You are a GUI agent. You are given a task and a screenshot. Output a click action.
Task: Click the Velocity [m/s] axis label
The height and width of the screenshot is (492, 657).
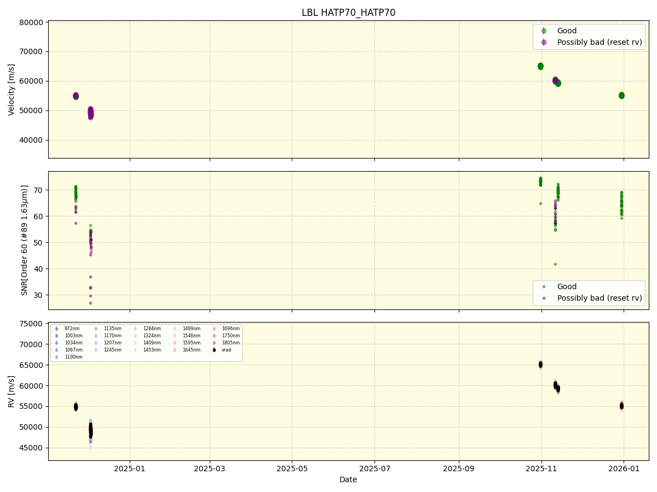(x=11, y=90)
